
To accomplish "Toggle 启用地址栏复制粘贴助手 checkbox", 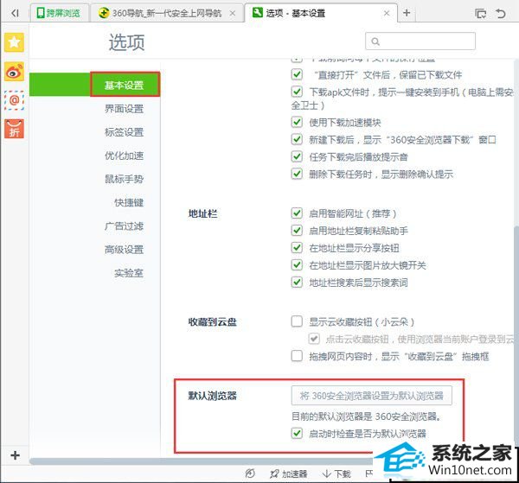I will pos(297,230).
